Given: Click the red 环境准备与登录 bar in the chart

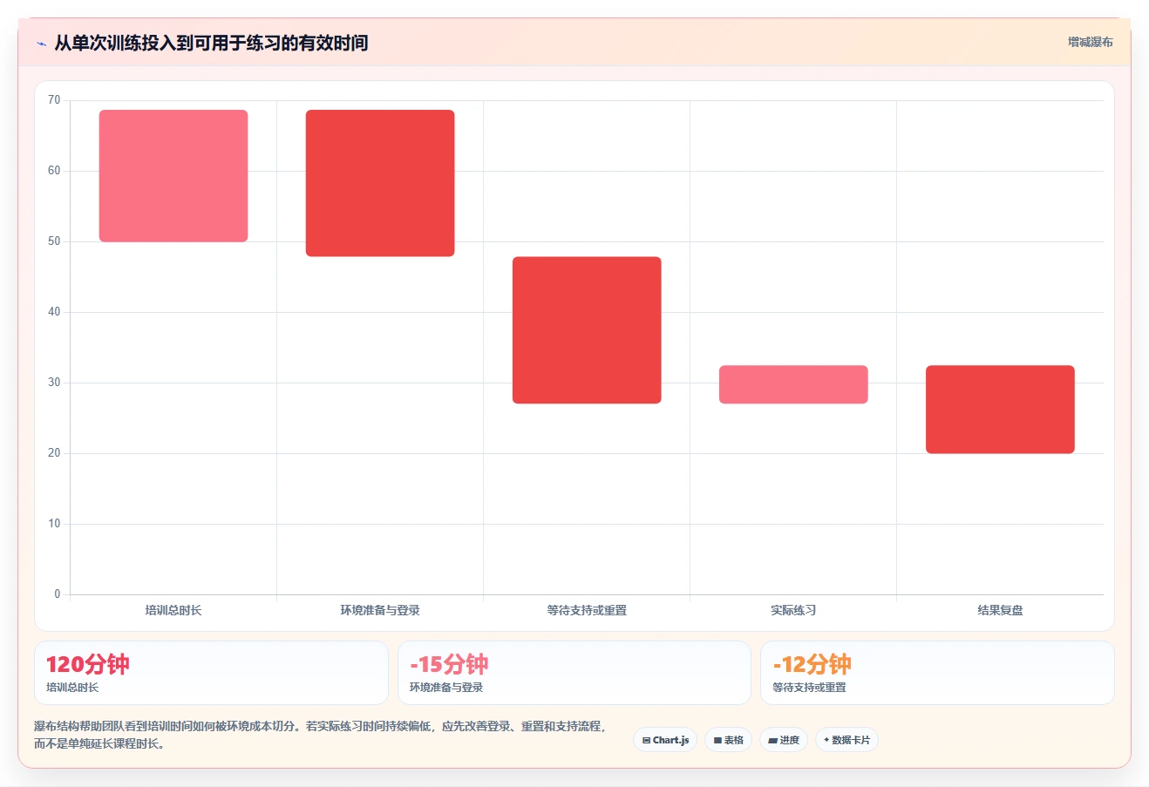Looking at the screenshot, I should pos(380,183).
